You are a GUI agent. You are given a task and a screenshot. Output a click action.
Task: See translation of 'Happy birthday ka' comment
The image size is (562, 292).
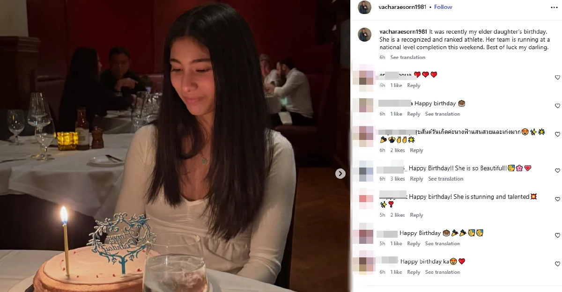click(443, 272)
